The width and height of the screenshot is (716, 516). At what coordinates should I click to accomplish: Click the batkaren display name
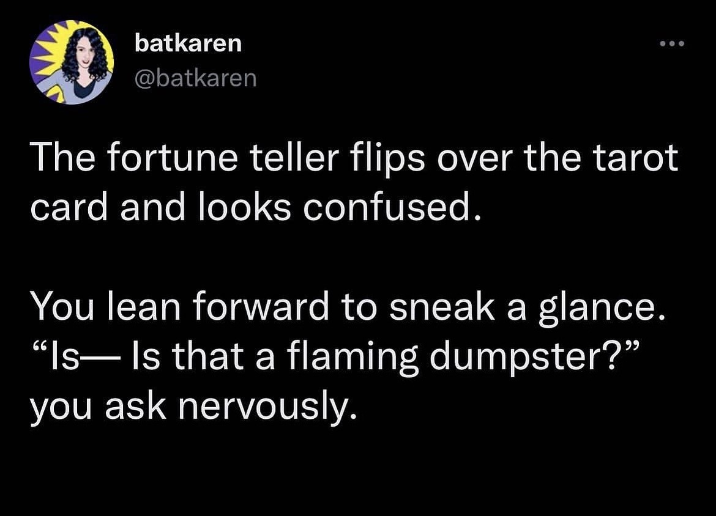point(188,43)
